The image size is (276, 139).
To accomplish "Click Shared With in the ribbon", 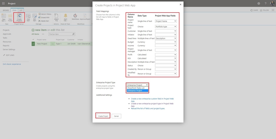I will (x=44, y=18).
